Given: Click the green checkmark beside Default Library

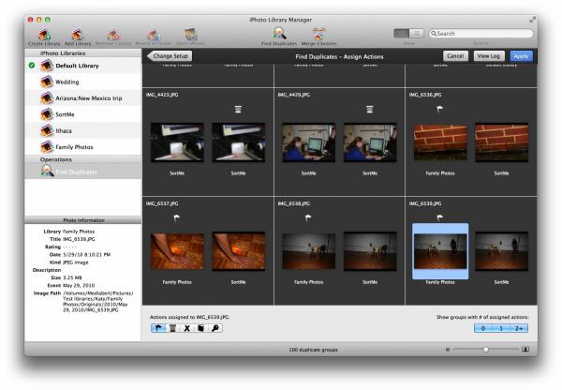Looking at the screenshot, I should (x=32, y=66).
